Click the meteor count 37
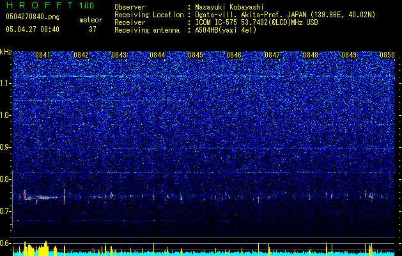 coord(93,29)
